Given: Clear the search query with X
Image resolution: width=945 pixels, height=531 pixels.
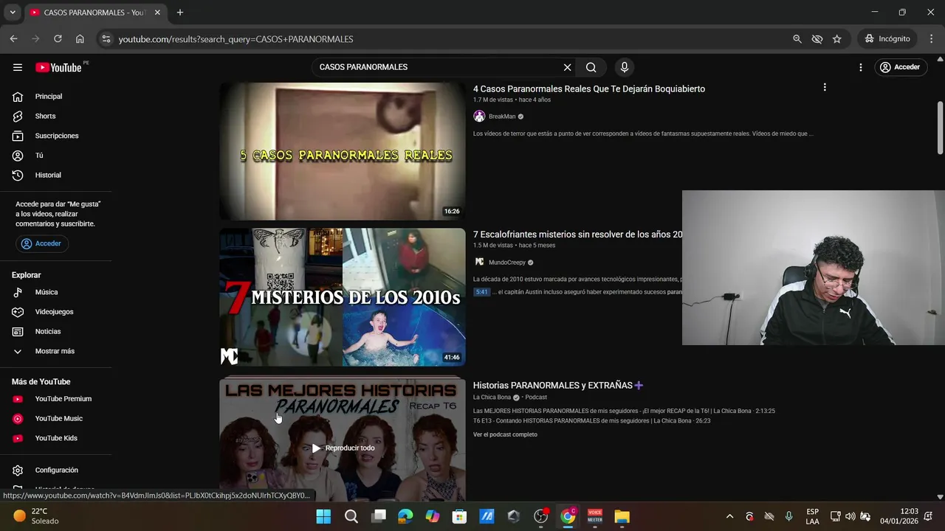Looking at the screenshot, I should [x=567, y=67].
